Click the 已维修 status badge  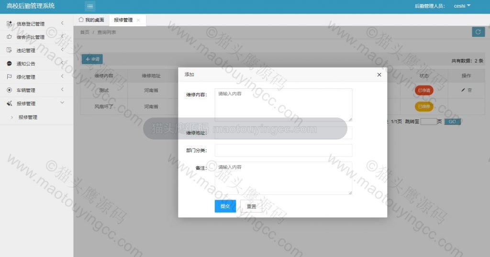click(424, 107)
